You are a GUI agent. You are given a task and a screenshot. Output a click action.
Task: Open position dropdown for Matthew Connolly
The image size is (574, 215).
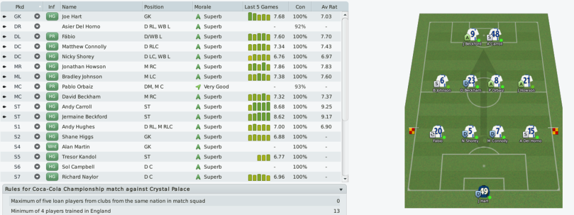pyautogui.click(x=37, y=46)
